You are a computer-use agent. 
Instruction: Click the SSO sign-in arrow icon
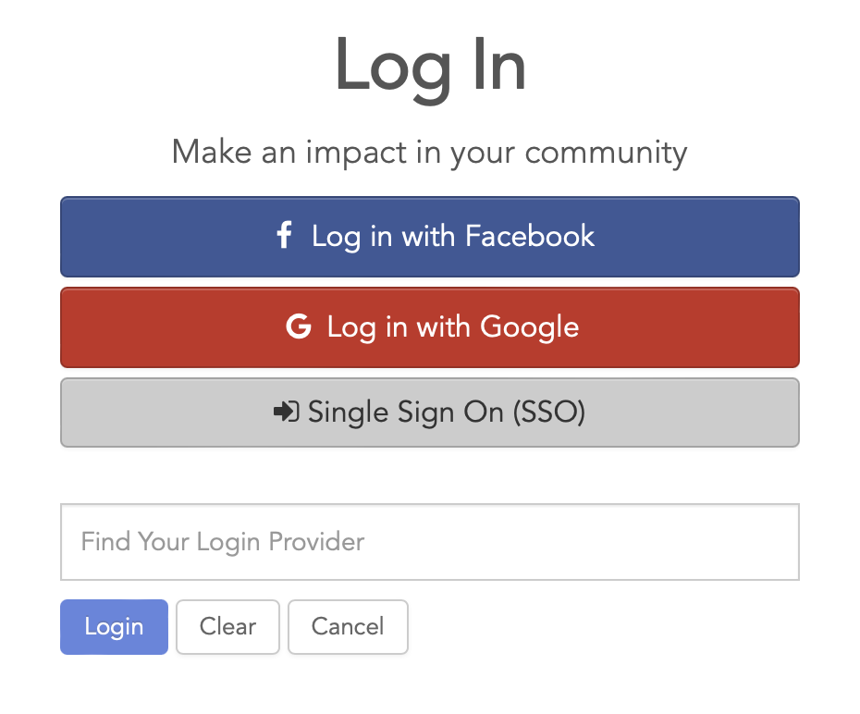pyautogui.click(x=287, y=412)
